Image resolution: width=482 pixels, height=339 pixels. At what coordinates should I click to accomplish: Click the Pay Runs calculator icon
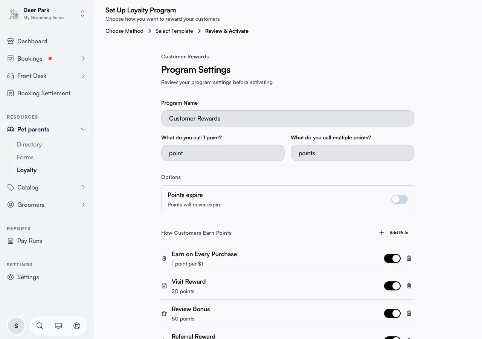click(x=11, y=241)
